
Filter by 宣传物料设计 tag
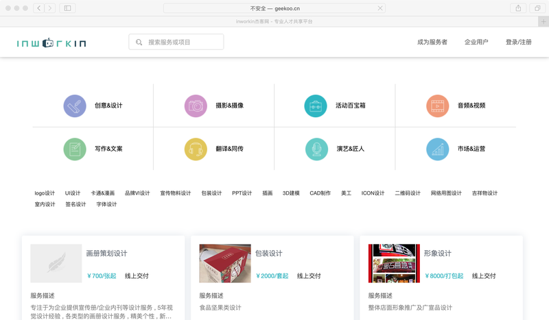click(x=176, y=193)
